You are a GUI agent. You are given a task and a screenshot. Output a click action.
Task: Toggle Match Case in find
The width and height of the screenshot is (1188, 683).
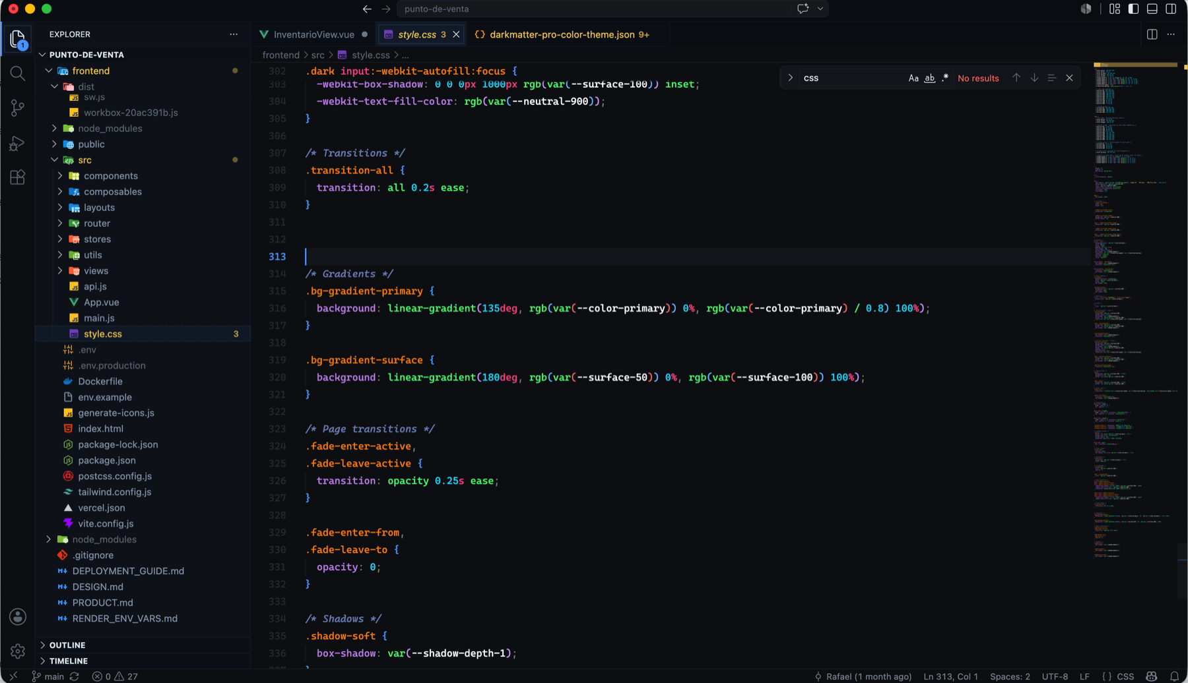(x=913, y=78)
